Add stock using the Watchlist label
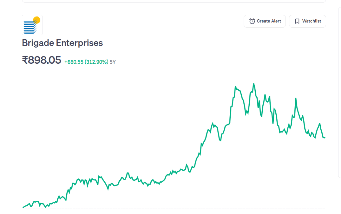This screenshot has width=341, height=214. [x=311, y=21]
